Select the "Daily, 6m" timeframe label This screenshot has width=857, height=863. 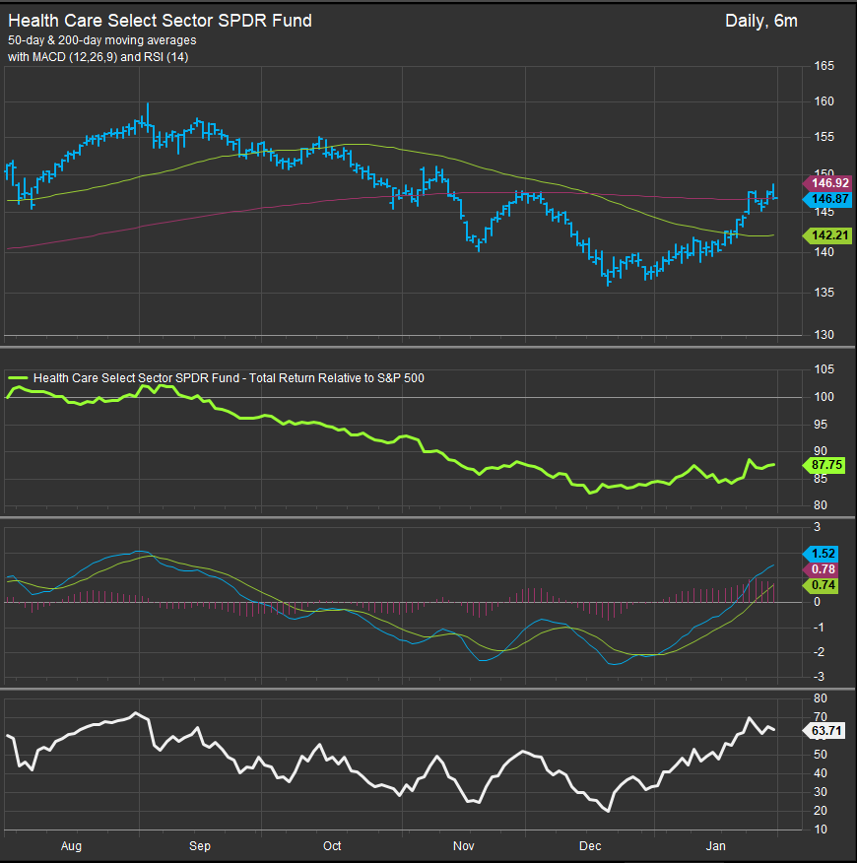pyautogui.click(x=760, y=21)
